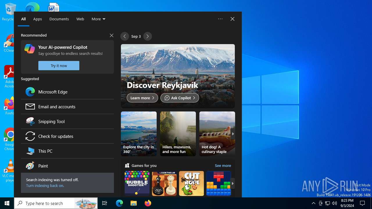Viewport: 372px width, 209px height.
Task: Click the Try it now button
Action: 59,66
